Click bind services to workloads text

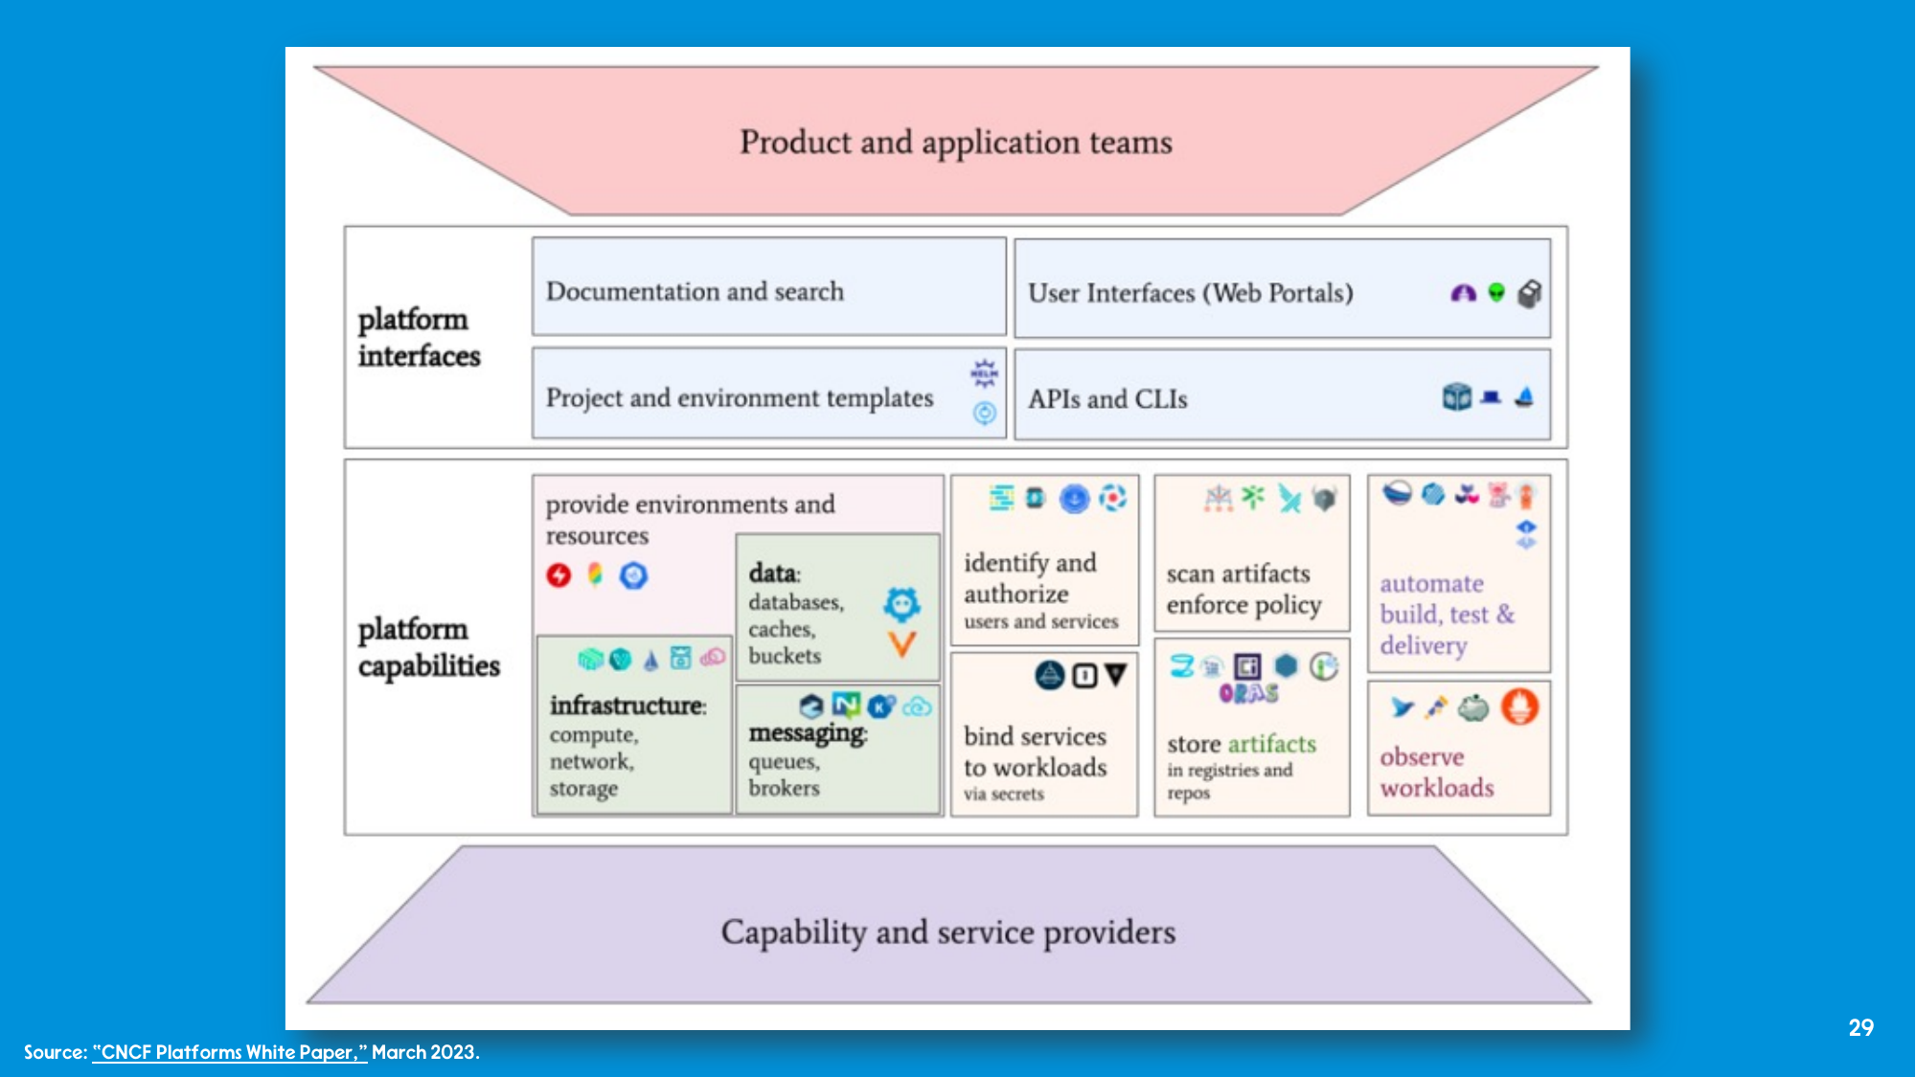(1035, 752)
